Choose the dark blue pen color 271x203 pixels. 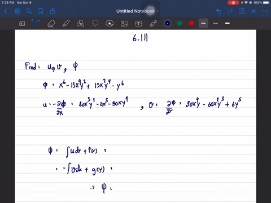click(168, 23)
